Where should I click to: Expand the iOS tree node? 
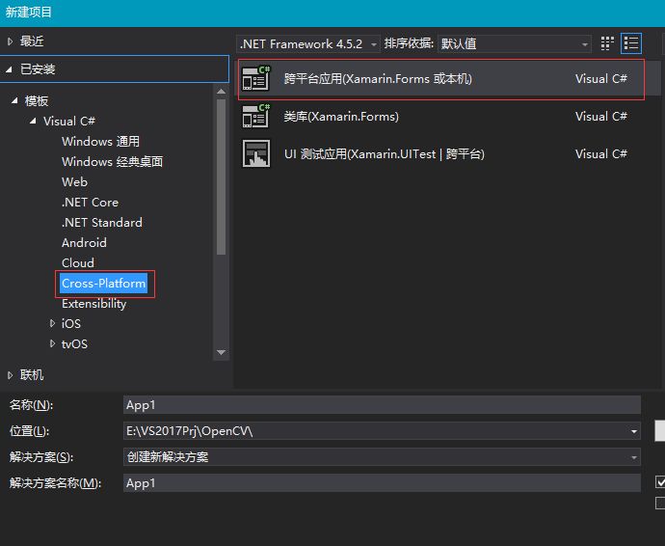coord(53,324)
